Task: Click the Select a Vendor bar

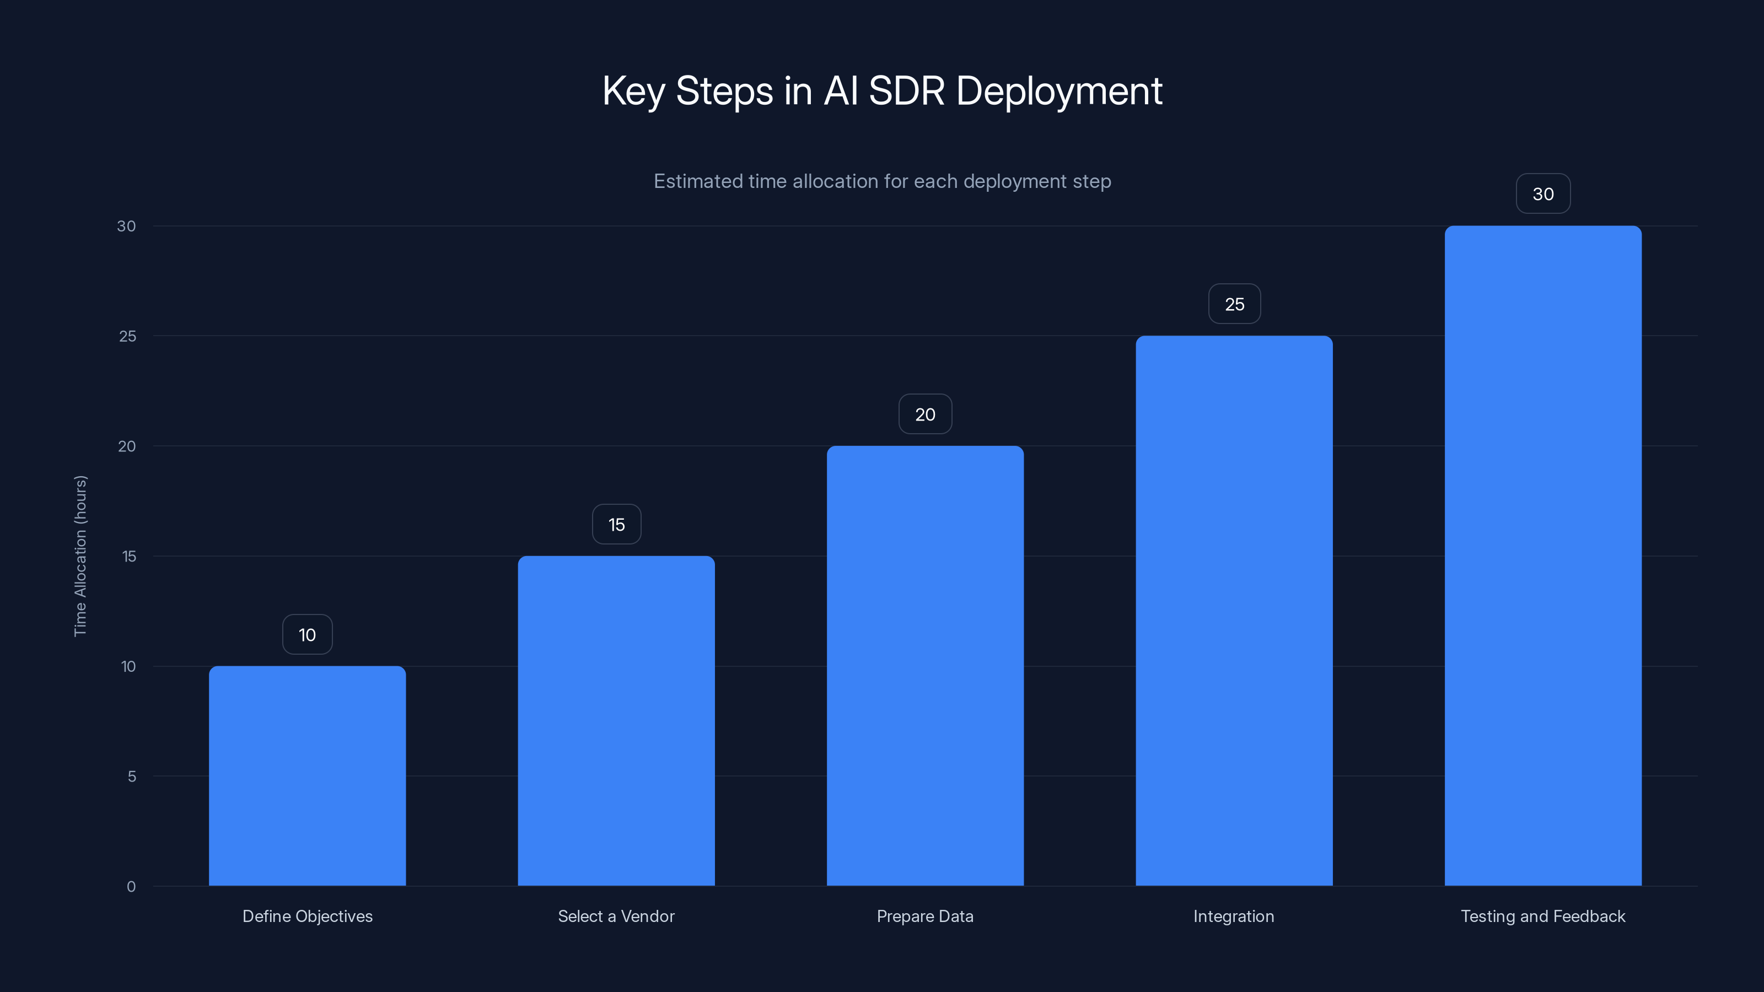Action: tap(616, 721)
